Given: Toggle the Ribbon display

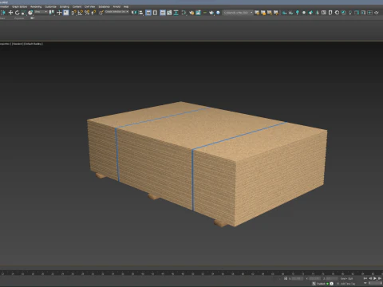Looking at the screenshot, I should pos(163,13).
